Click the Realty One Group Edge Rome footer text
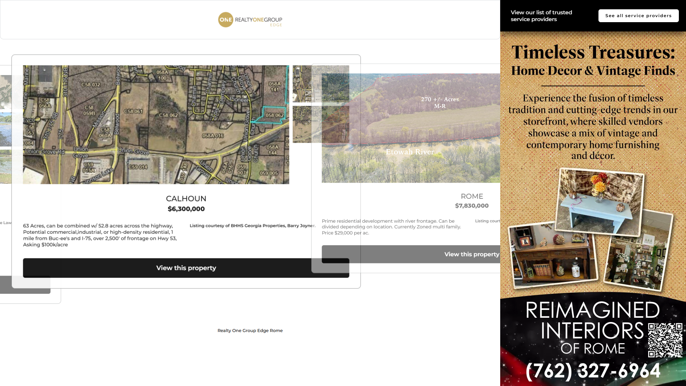The width and height of the screenshot is (686, 386). point(250,331)
